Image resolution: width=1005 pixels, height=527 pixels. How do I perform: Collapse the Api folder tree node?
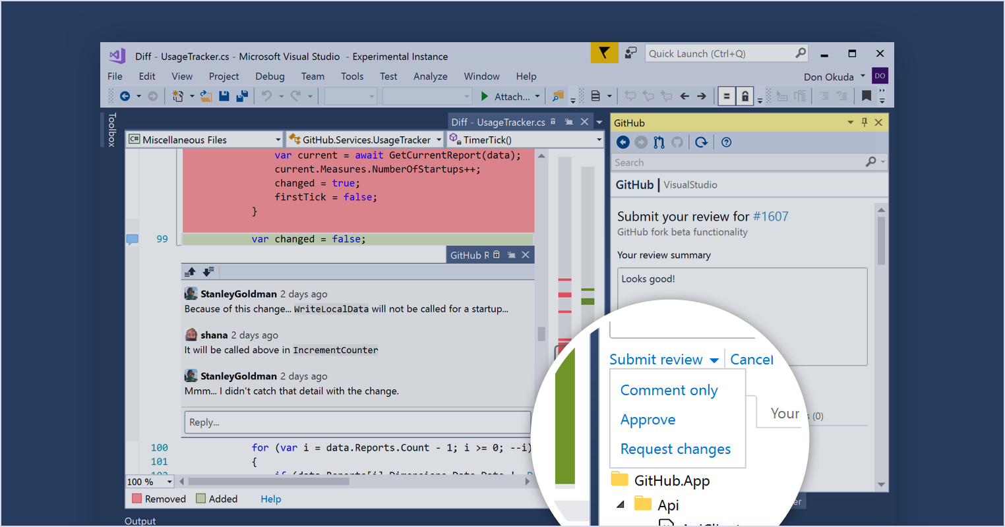pyautogui.click(x=620, y=505)
